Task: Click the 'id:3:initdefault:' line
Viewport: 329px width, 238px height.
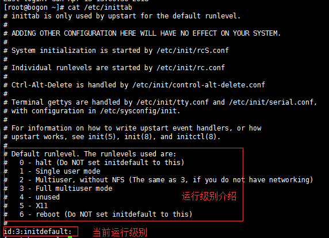Action: (x=37, y=232)
